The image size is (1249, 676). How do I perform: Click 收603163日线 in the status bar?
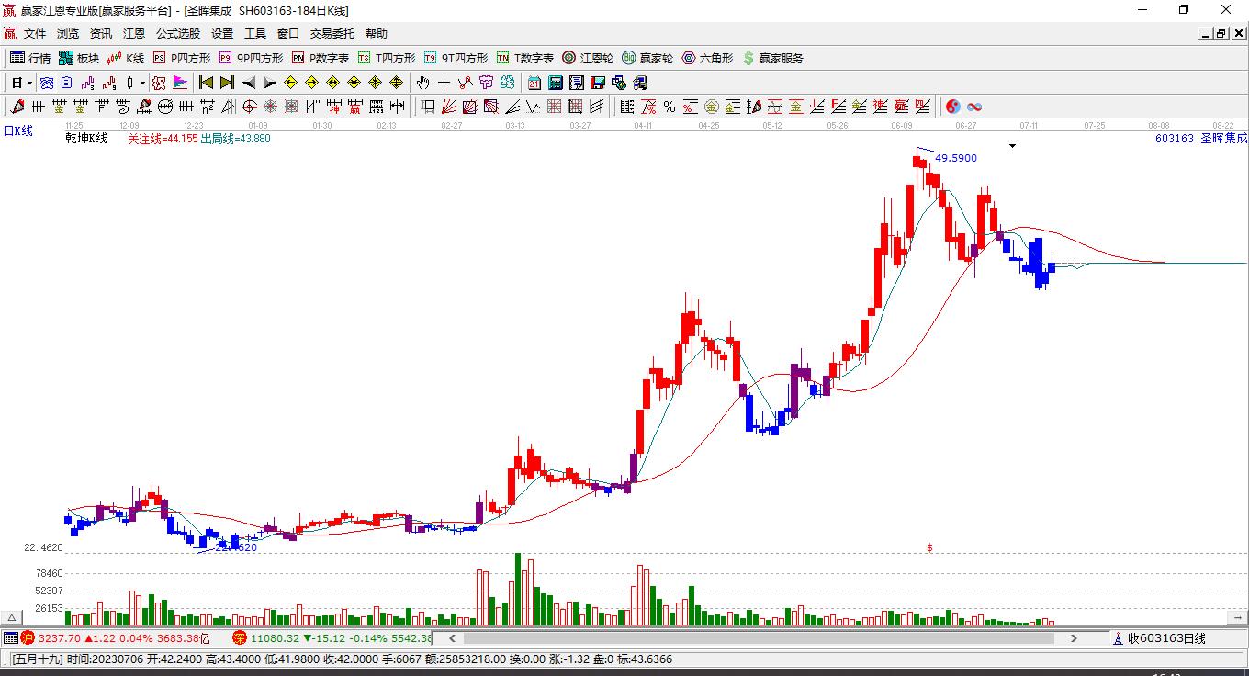click(1166, 638)
